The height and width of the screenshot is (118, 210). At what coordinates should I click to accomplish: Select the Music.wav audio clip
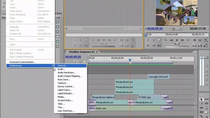pos(128,108)
